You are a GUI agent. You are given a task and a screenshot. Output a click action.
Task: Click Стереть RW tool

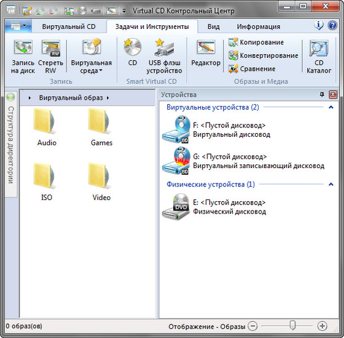50,56
